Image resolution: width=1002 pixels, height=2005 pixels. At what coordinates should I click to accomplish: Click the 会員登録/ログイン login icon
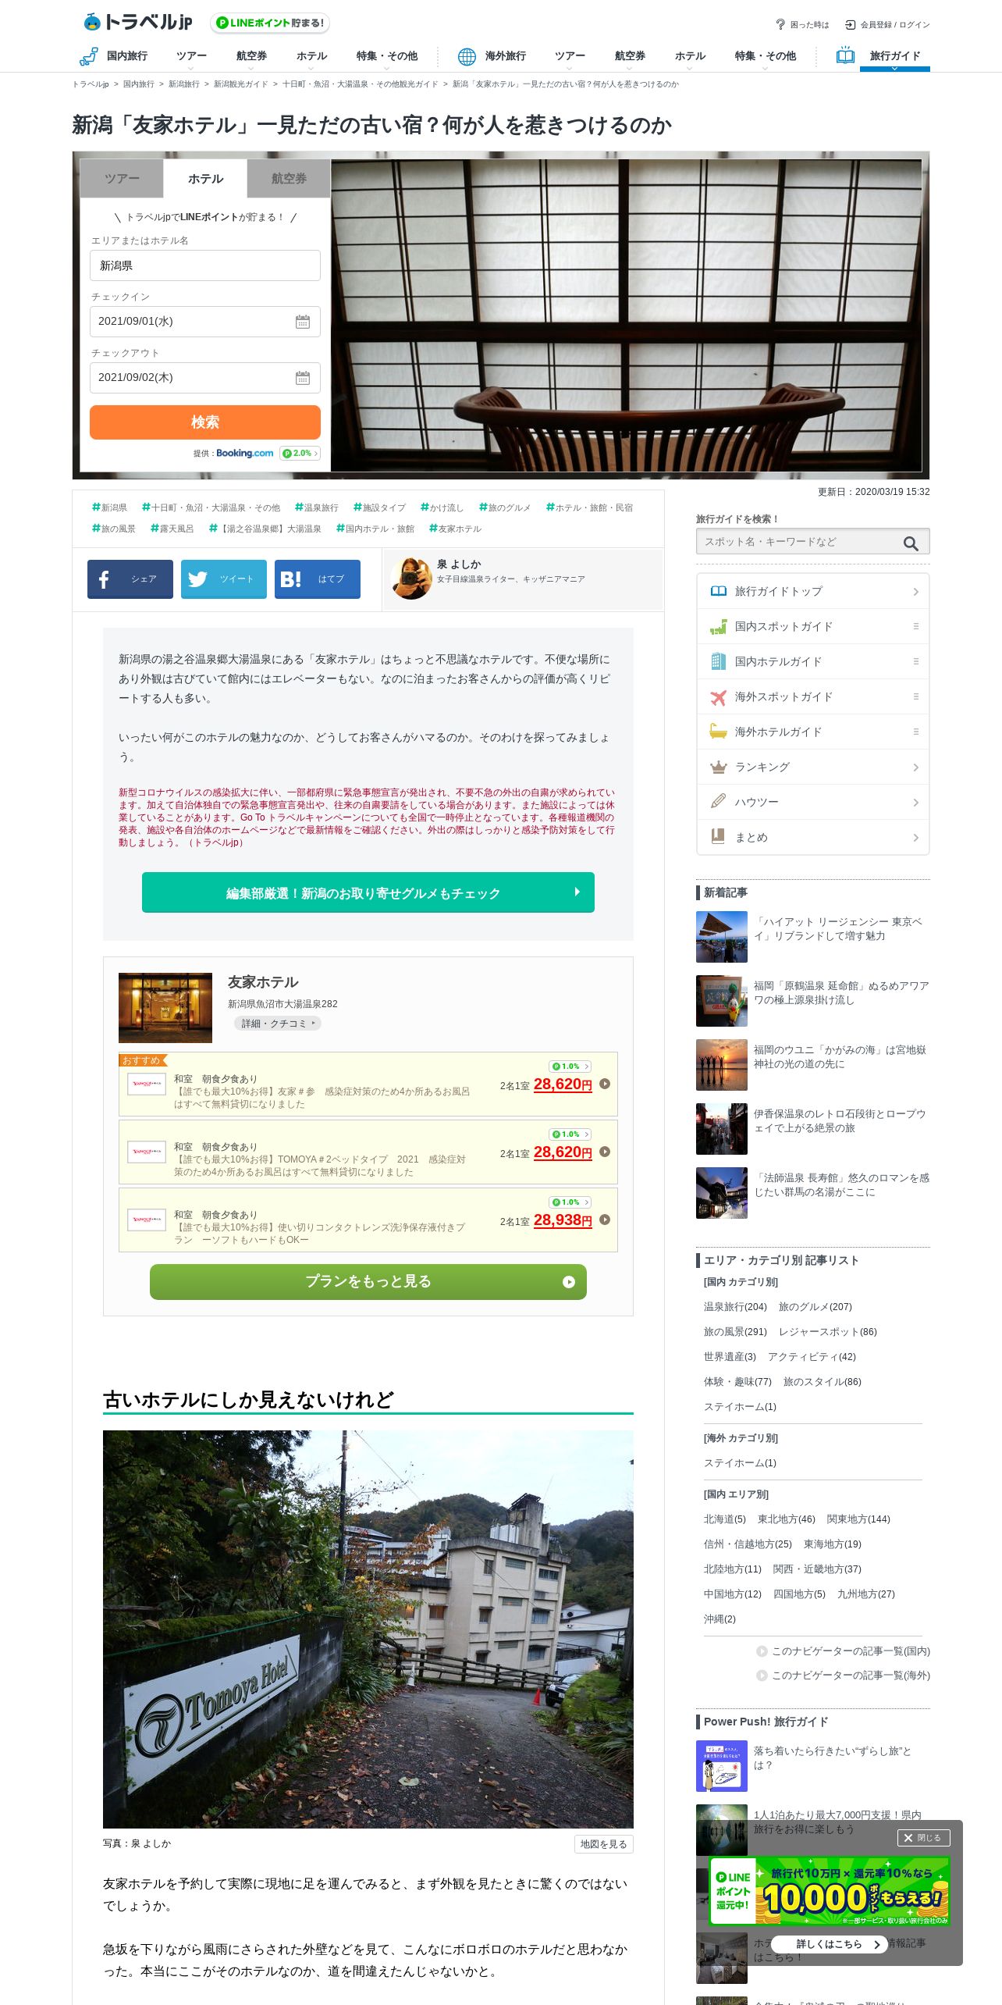coord(851,25)
